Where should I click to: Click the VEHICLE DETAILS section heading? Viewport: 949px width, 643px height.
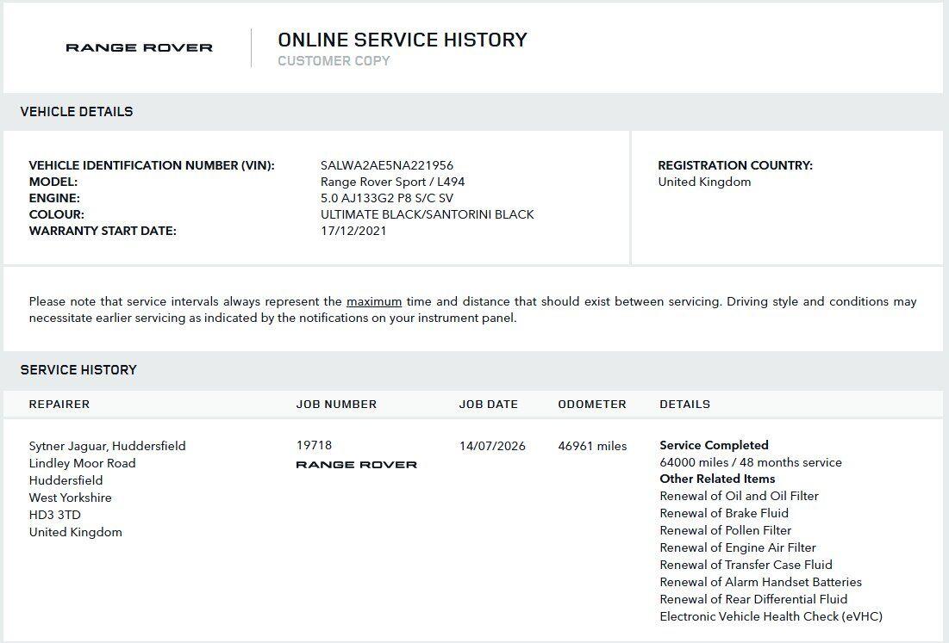77,112
